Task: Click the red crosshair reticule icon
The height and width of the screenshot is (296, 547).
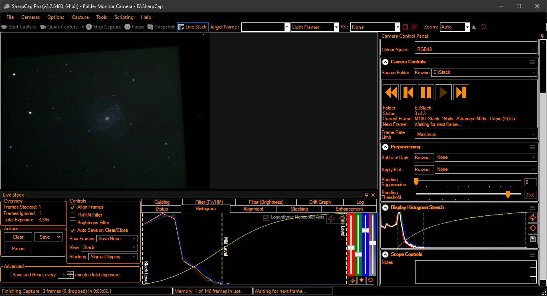Action: point(414,27)
